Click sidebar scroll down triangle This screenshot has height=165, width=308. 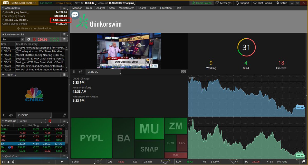[62, 162]
